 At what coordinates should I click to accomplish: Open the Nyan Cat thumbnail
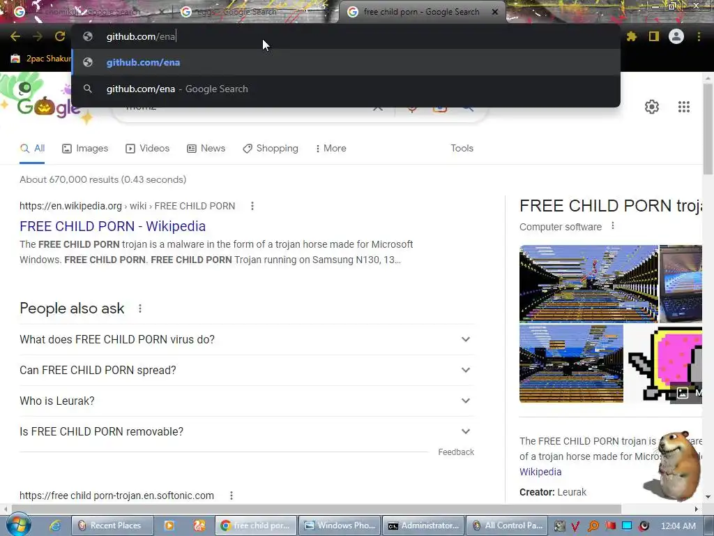(x=664, y=364)
